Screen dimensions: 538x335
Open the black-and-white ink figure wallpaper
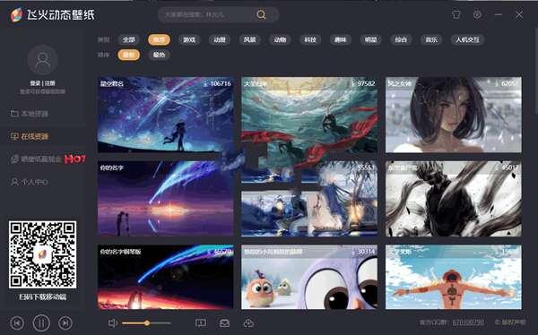click(x=453, y=199)
